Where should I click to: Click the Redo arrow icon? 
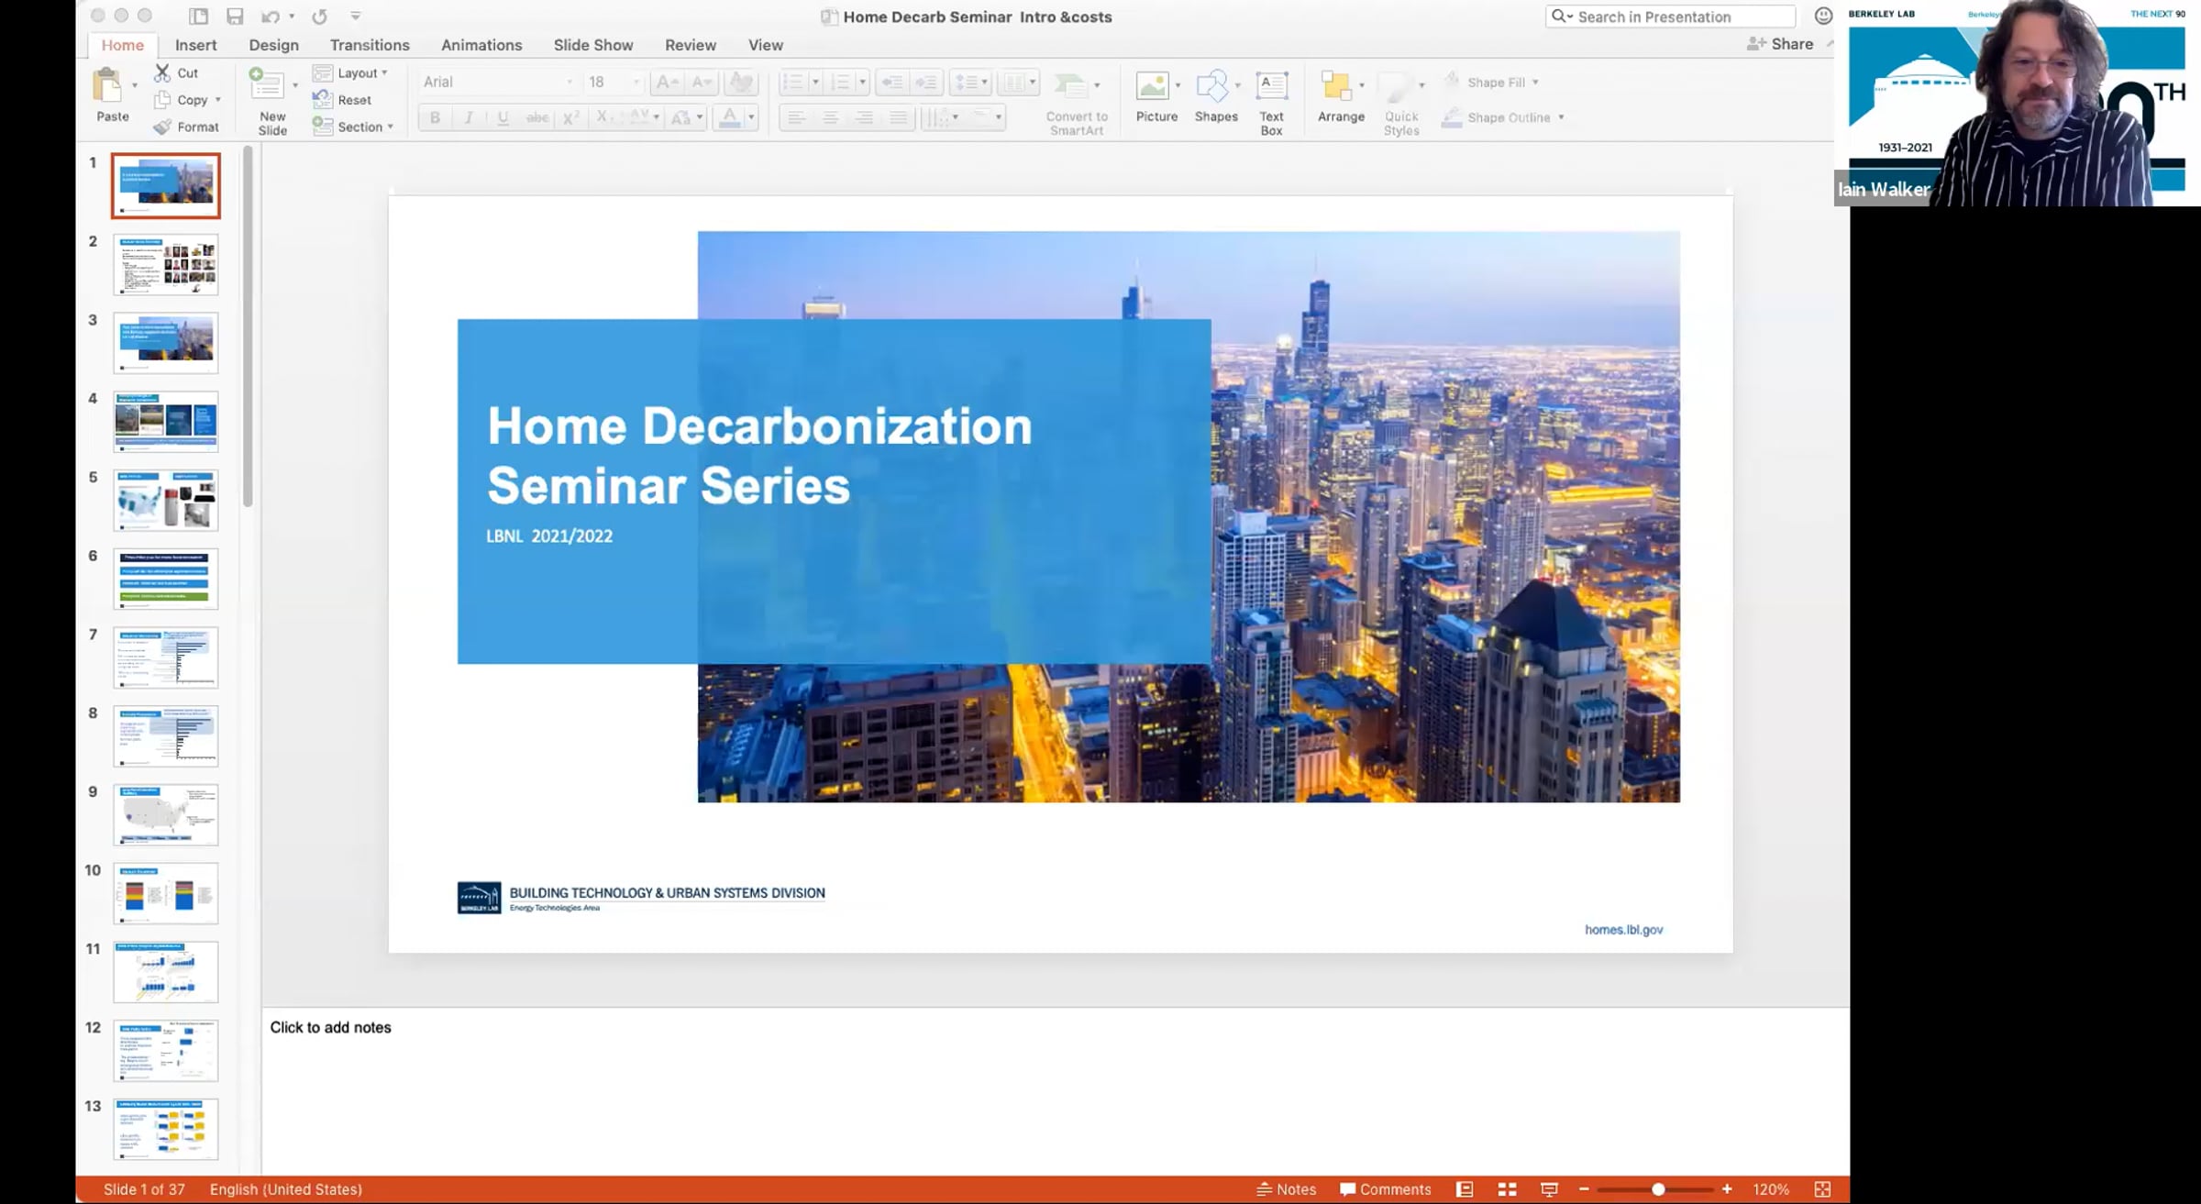point(319,17)
